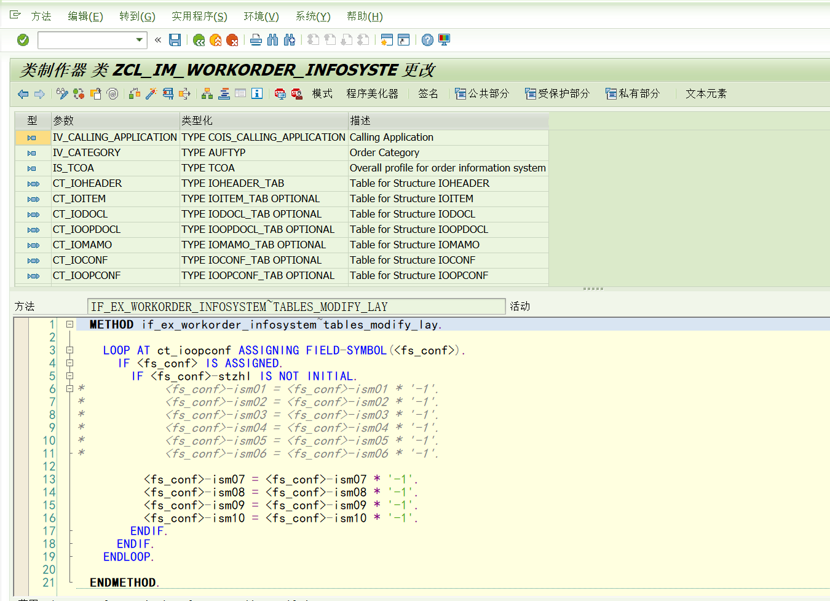Click the red Cancel icon
Viewport: 830px width, 601px height.
(x=232, y=40)
